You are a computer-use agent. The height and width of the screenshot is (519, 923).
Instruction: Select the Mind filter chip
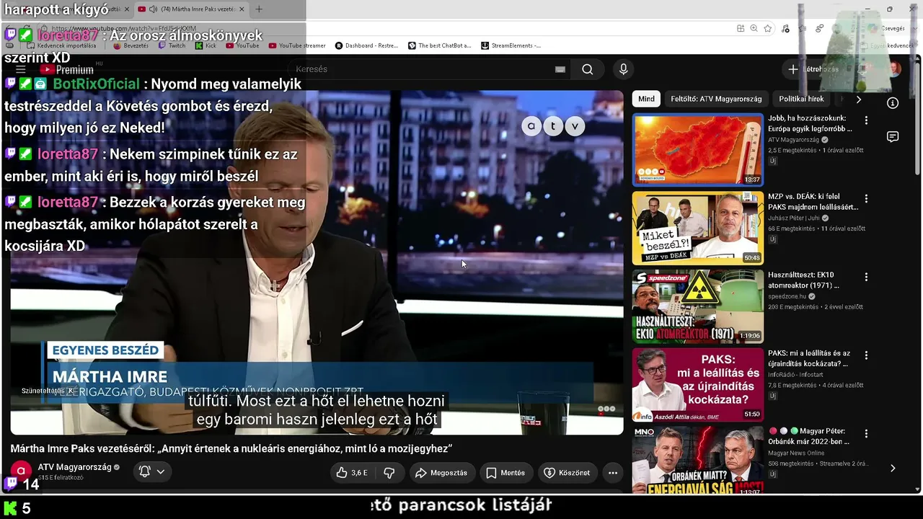click(647, 99)
